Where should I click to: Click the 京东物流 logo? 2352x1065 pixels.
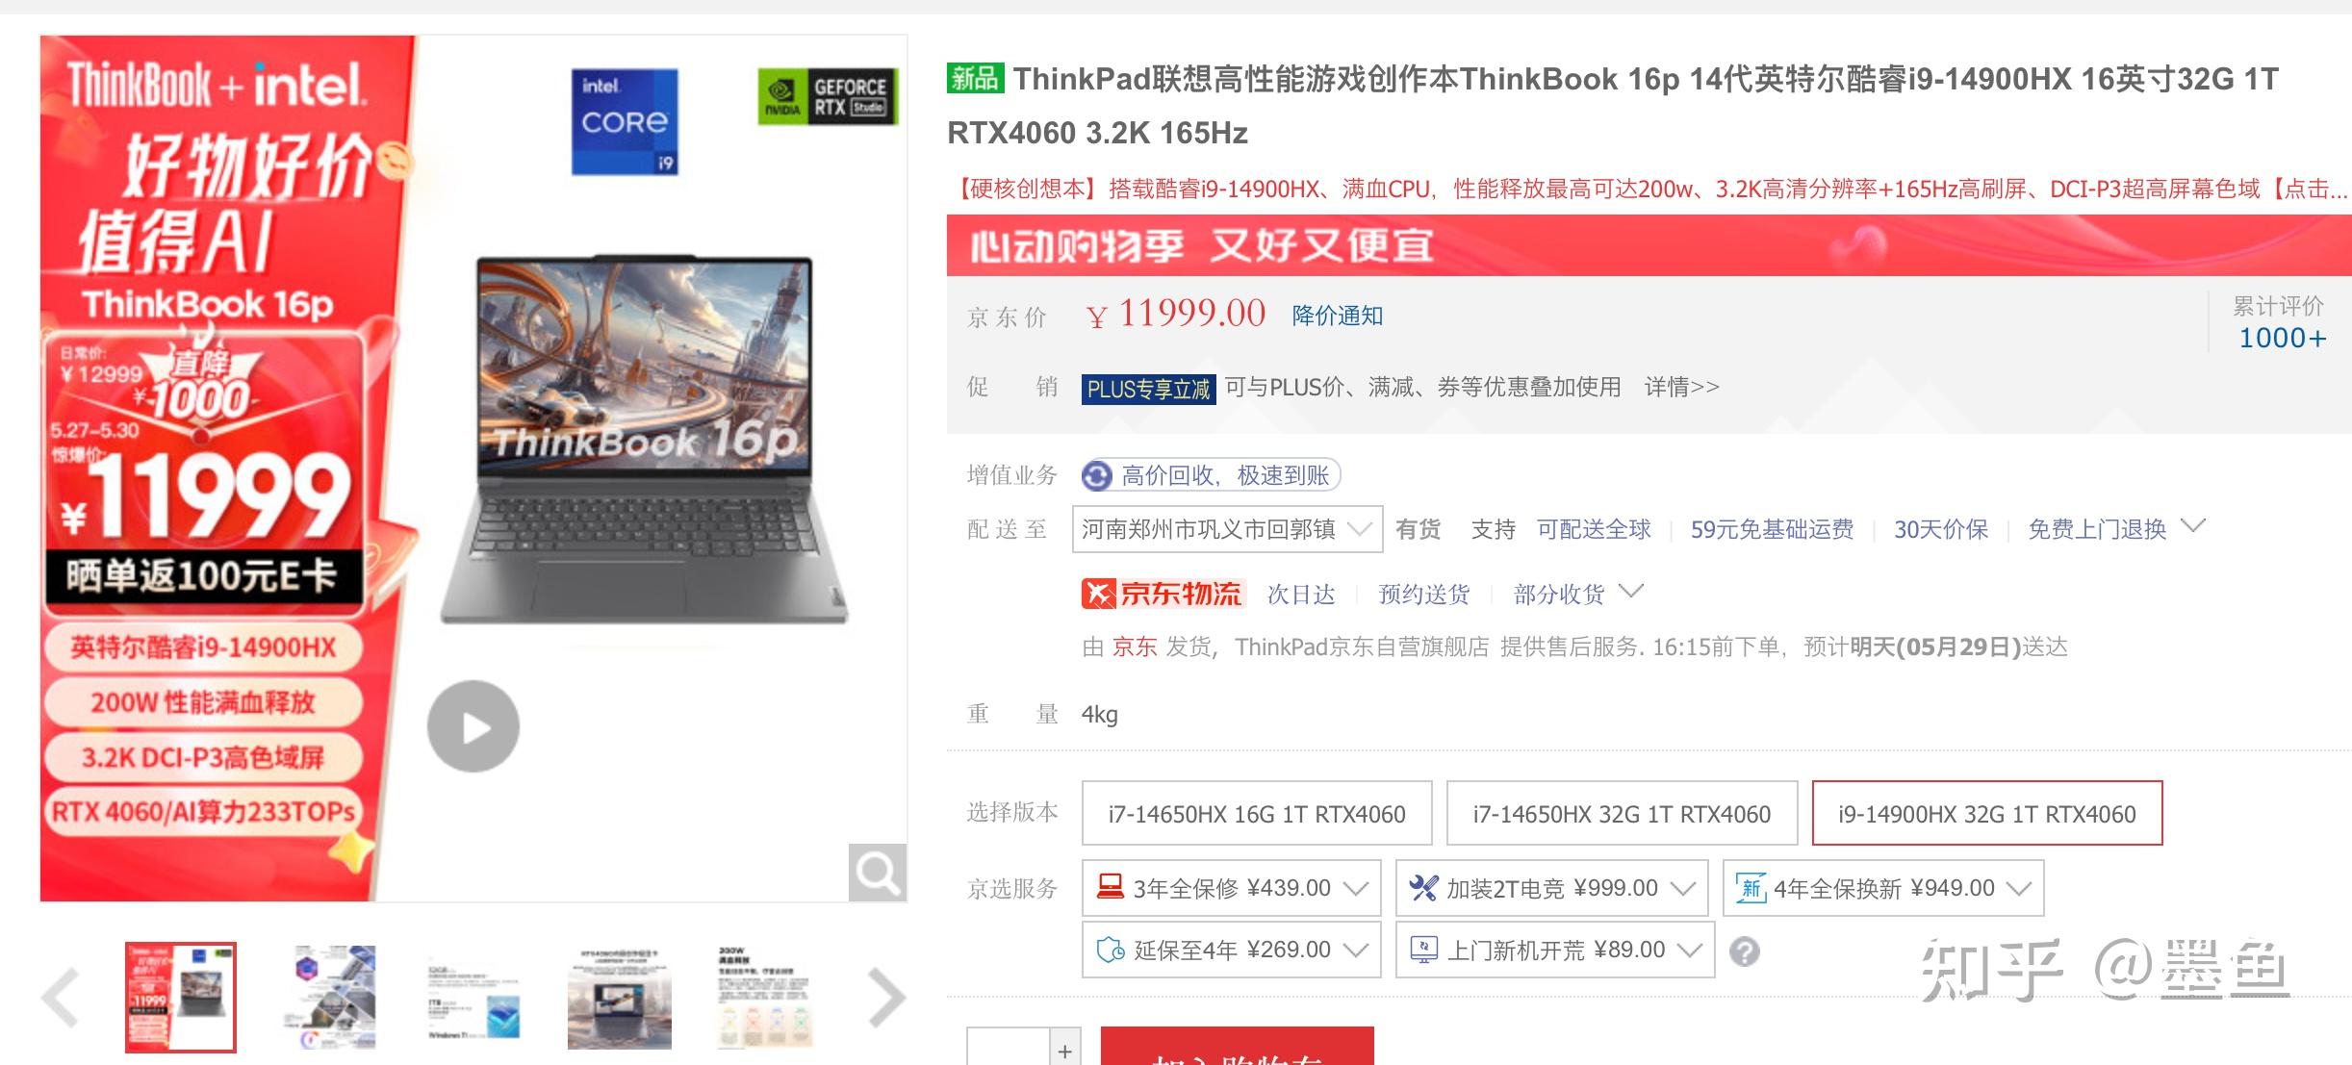[1163, 594]
